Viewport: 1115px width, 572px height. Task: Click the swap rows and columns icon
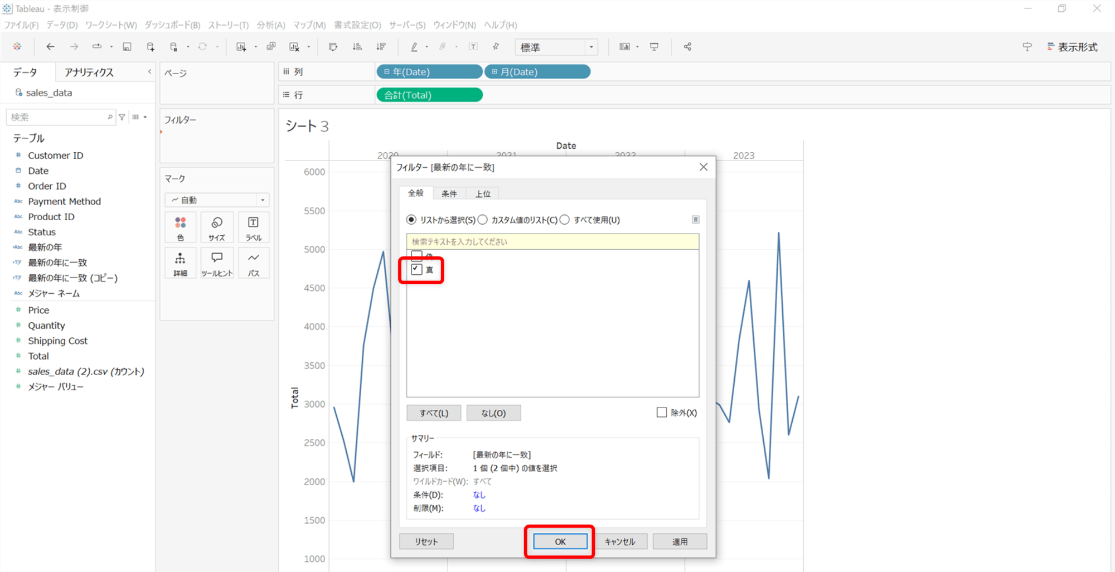coord(333,47)
